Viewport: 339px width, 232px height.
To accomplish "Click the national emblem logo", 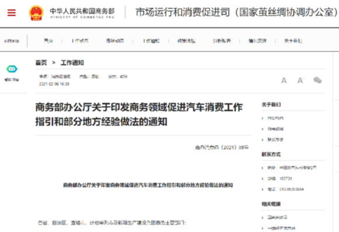I will coord(36,13).
